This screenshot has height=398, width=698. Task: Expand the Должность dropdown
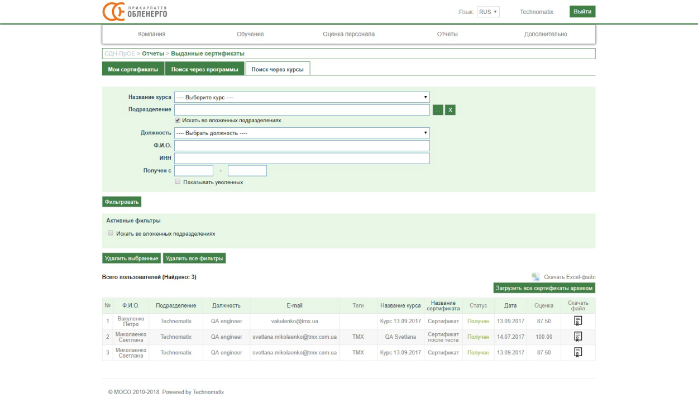tap(302, 133)
